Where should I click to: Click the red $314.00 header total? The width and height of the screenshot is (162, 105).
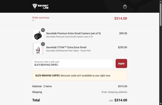pos(120,18)
